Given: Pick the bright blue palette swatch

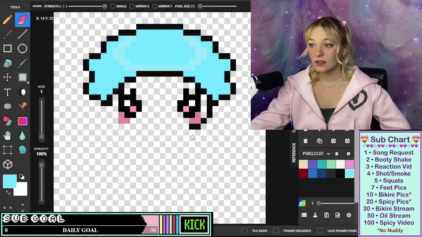Looking at the screenshot, I should (x=313, y=173).
